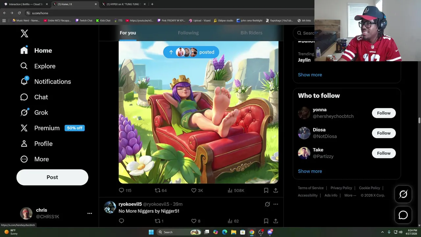The image size is (421, 237).
Task: View ryokoevil5 post analytics 62 views
Action: [233, 221]
